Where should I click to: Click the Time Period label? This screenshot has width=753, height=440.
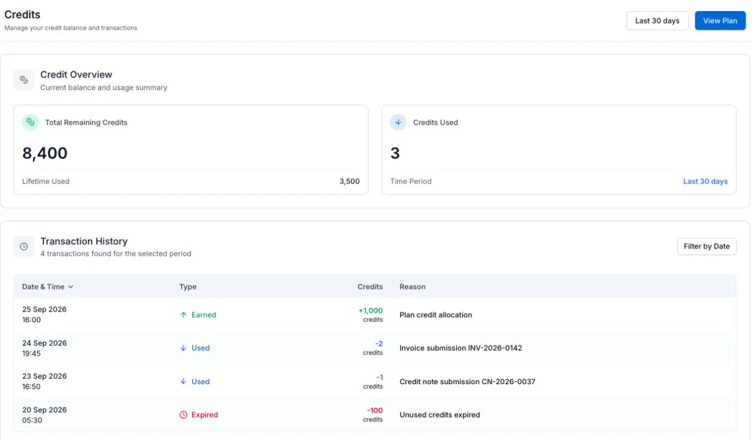point(411,182)
